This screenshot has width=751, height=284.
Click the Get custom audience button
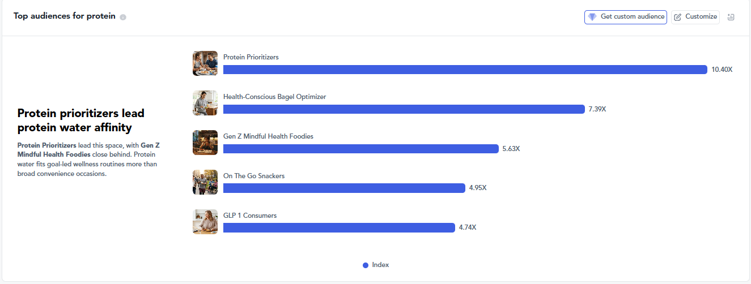click(x=626, y=17)
